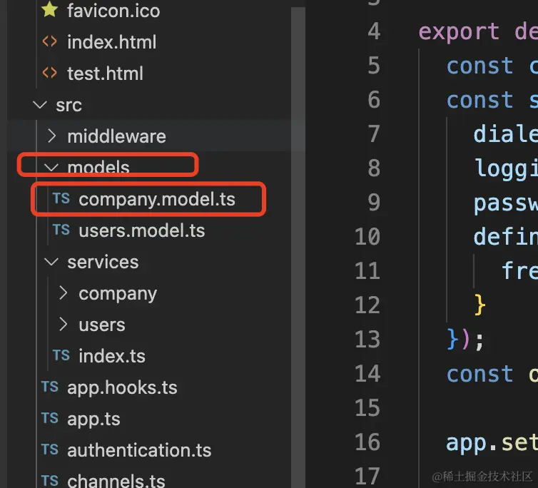
Task: Click TS icon beside company.model.ts
Action: (x=61, y=198)
